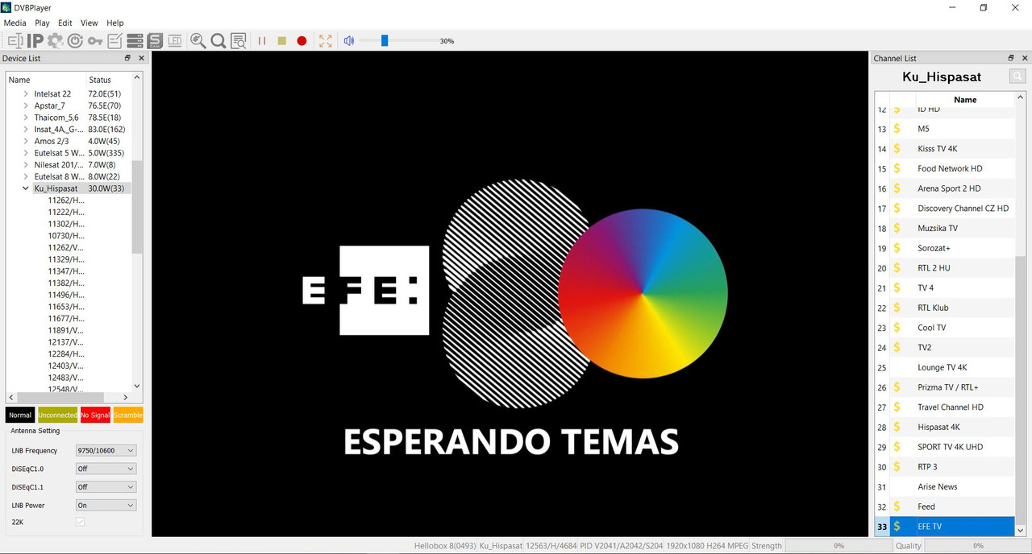The width and height of the screenshot is (1032, 554).
Task: Click the edit note pencil icon
Action: 115,40
